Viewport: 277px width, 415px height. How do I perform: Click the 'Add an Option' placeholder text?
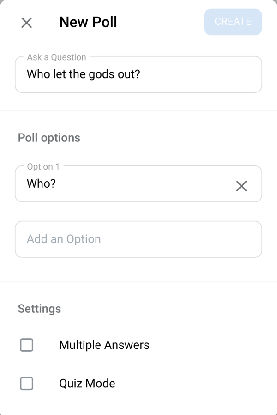pyautogui.click(x=64, y=239)
